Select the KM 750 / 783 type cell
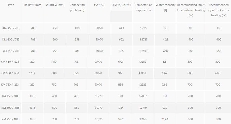Image resolution: width=231 pixels, height=124 pixels. 11,51
